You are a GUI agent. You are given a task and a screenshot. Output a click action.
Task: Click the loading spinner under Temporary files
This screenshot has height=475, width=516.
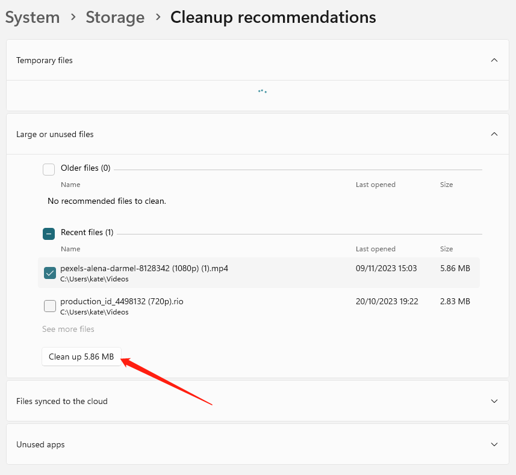[x=262, y=91]
